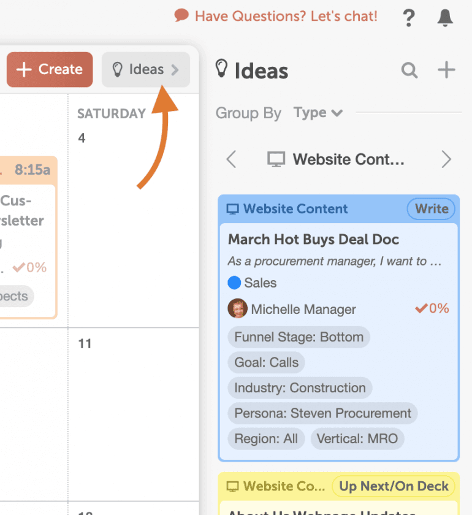Click Michelle Manager's avatar

[237, 308]
